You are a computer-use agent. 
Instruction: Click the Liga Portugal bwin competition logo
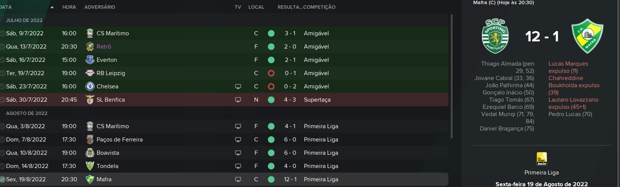(542, 159)
